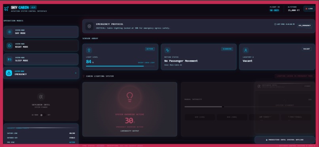
Task: Click the Critical cabin lighting locked message
Action: click(133, 28)
